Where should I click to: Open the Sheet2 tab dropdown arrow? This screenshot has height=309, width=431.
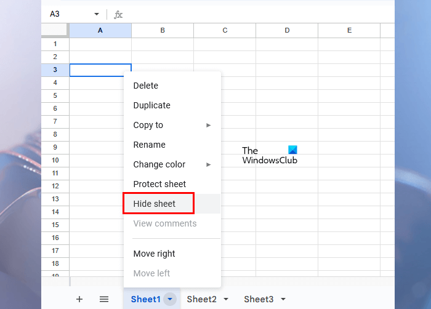(x=226, y=299)
